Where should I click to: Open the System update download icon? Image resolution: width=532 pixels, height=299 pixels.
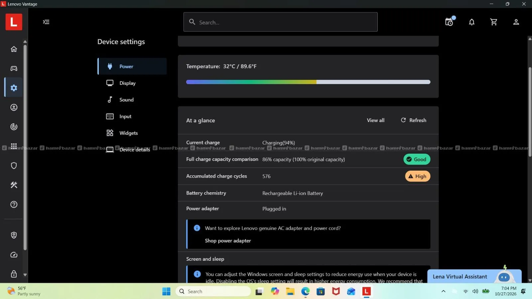[14, 107]
